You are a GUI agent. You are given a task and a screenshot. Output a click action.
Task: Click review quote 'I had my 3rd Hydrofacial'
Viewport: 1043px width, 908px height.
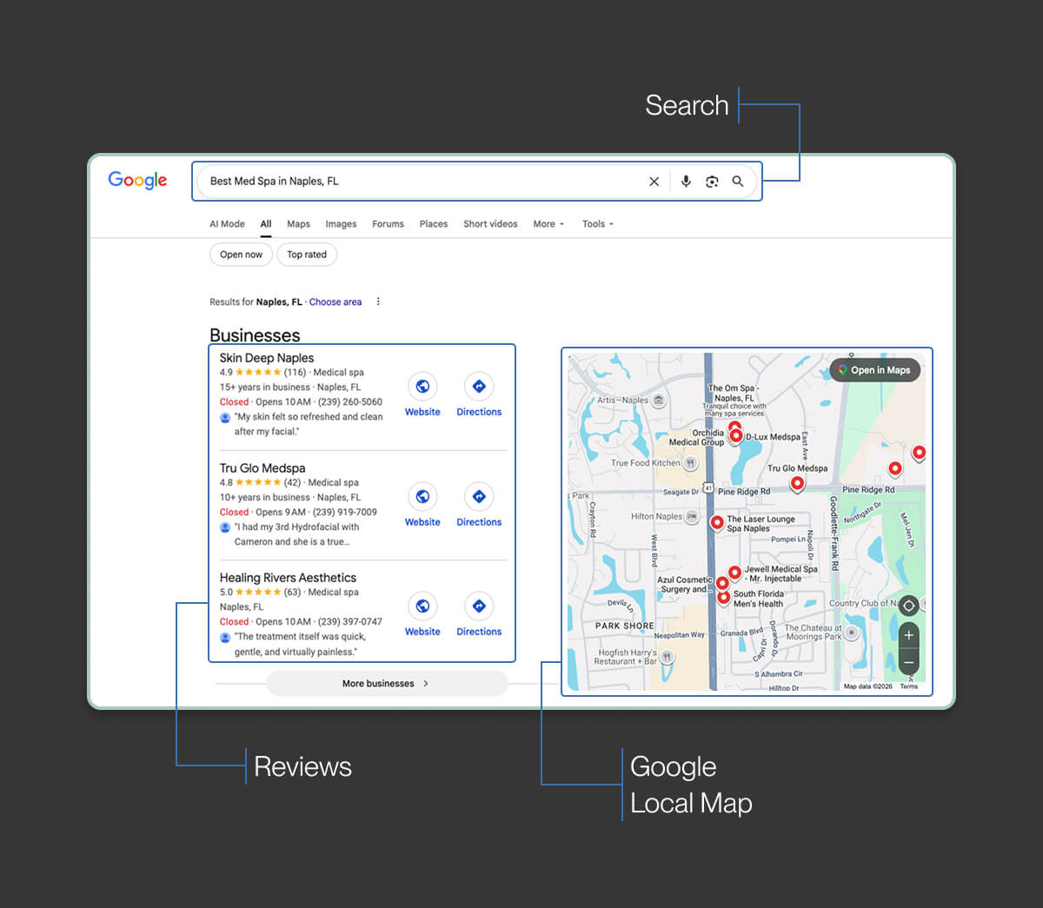tap(296, 534)
